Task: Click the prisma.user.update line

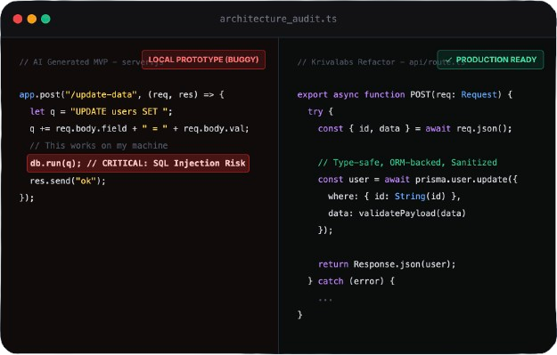Action: click(418, 180)
